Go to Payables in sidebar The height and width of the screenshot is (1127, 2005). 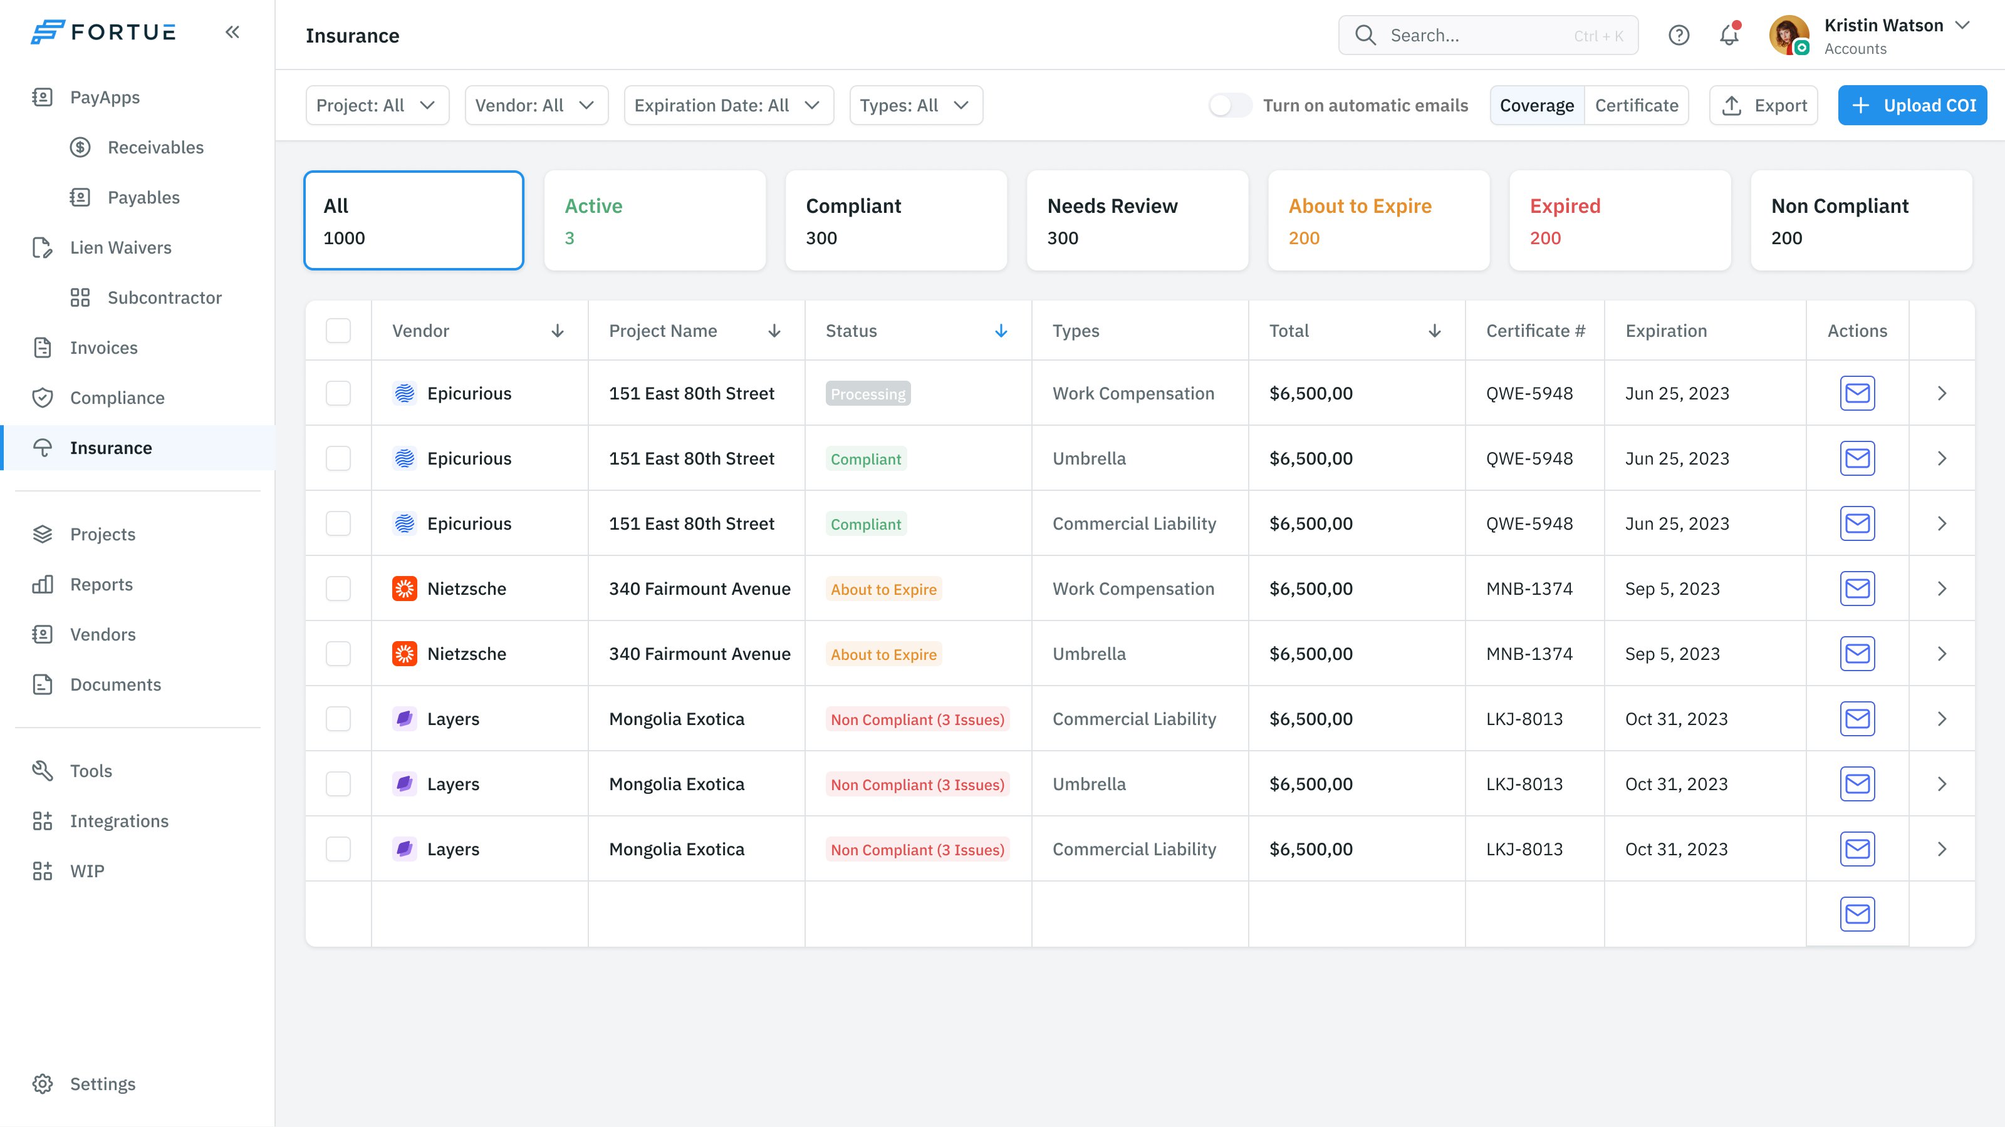click(143, 197)
